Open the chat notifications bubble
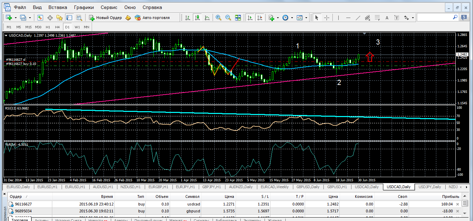Image resolution: width=473 pixels, height=221 pixels. pos(465,17)
